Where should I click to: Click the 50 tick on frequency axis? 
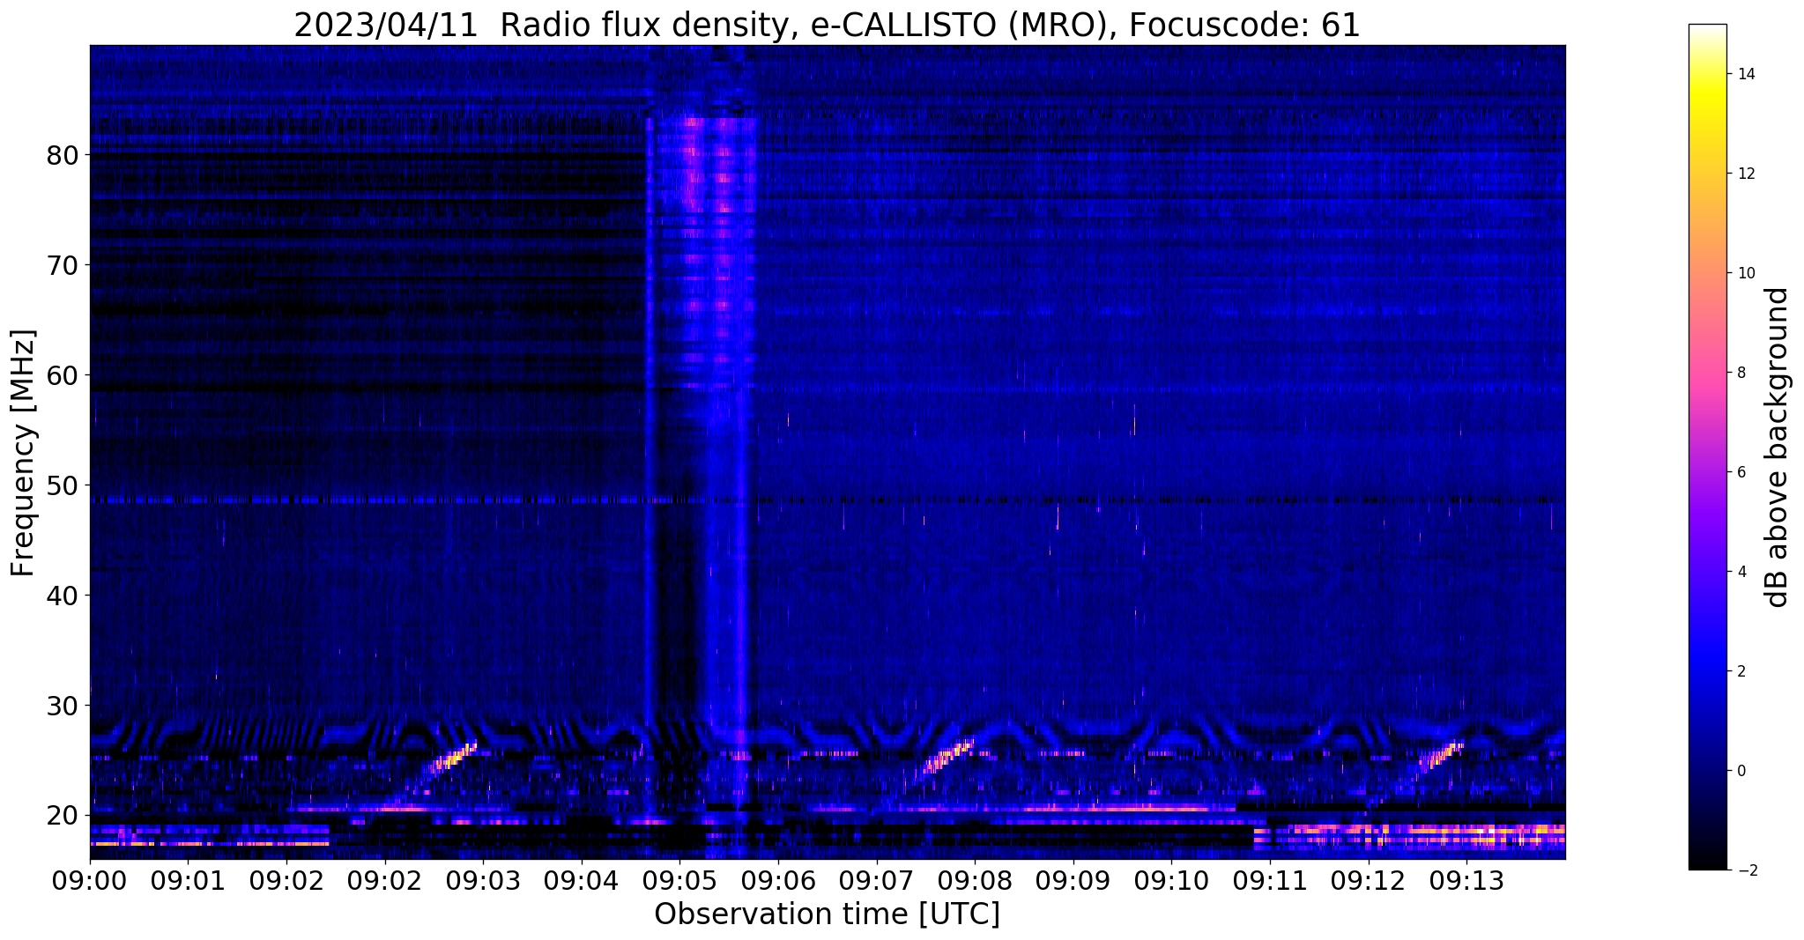tap(63, 485)
